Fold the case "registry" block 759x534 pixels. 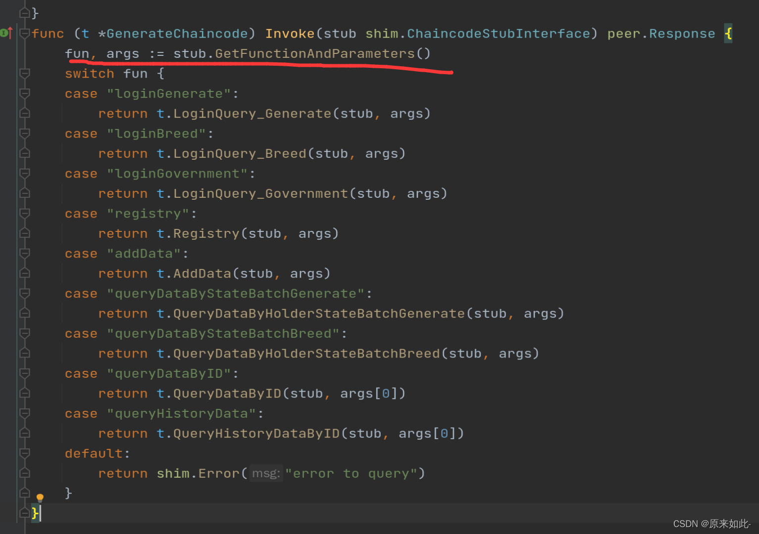coord(24,214)
